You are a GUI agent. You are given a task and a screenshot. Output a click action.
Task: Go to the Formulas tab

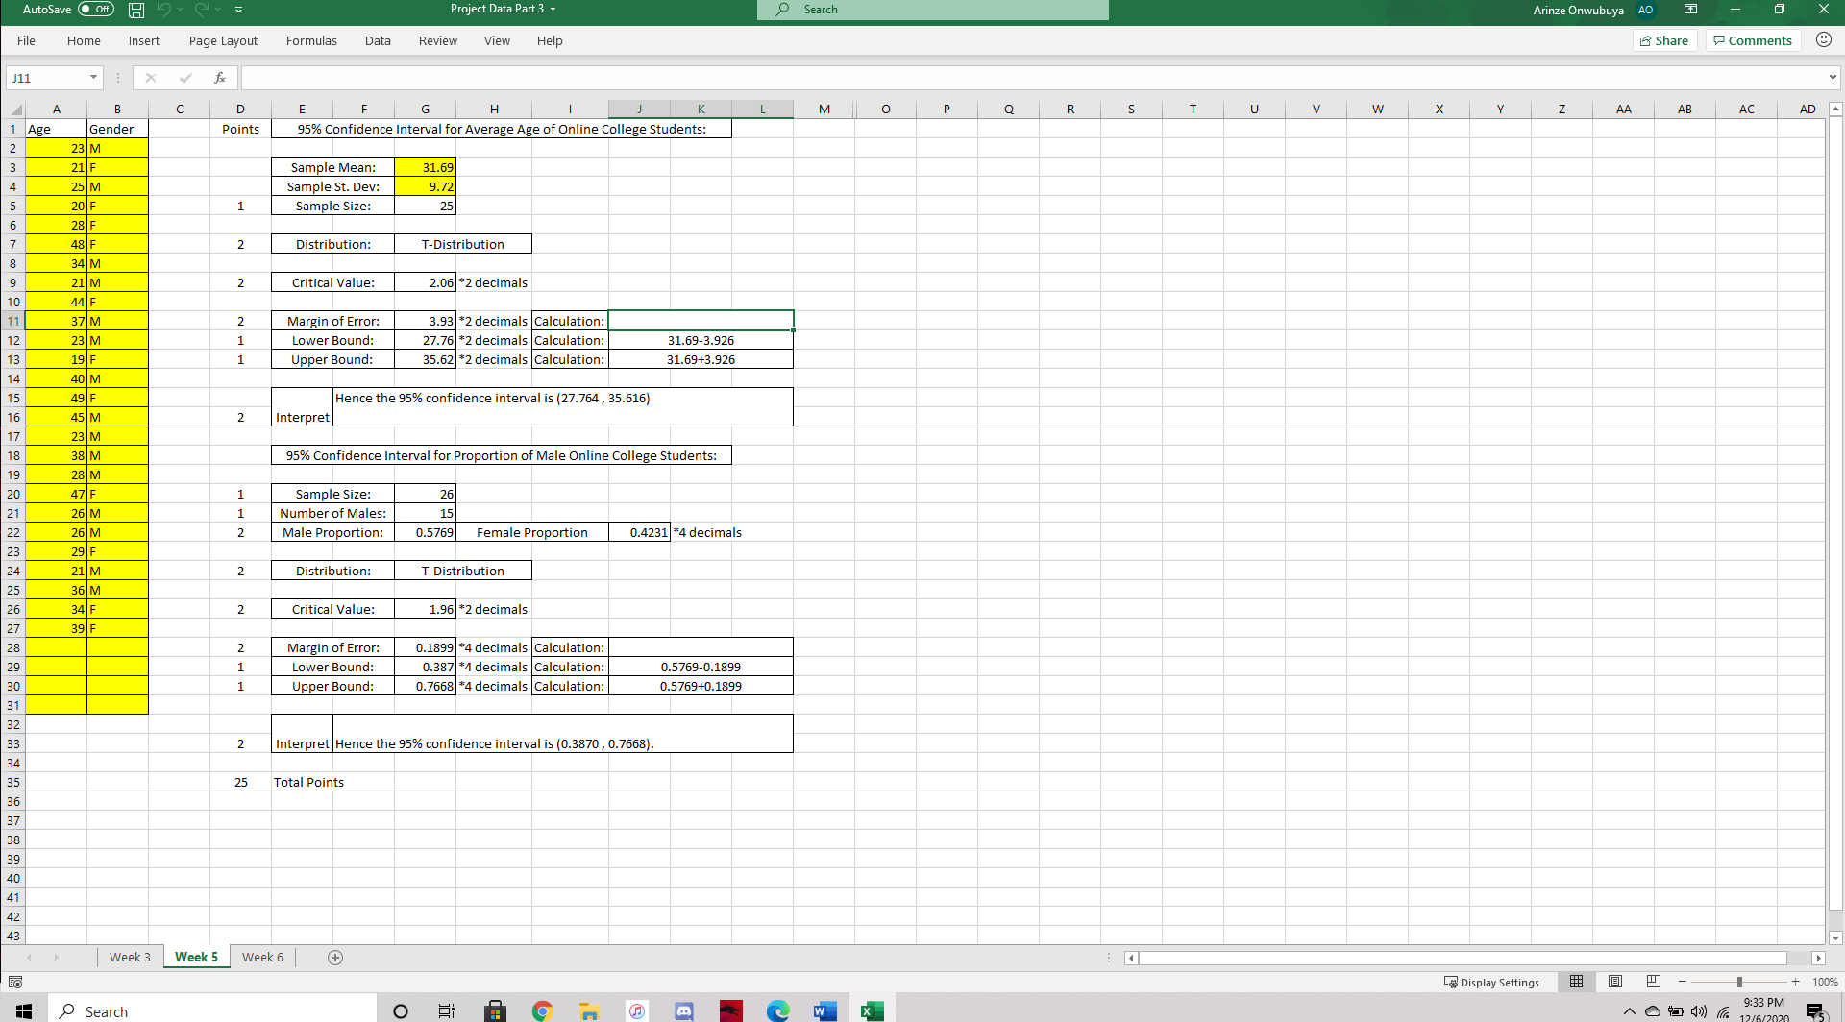click(311, 40)
